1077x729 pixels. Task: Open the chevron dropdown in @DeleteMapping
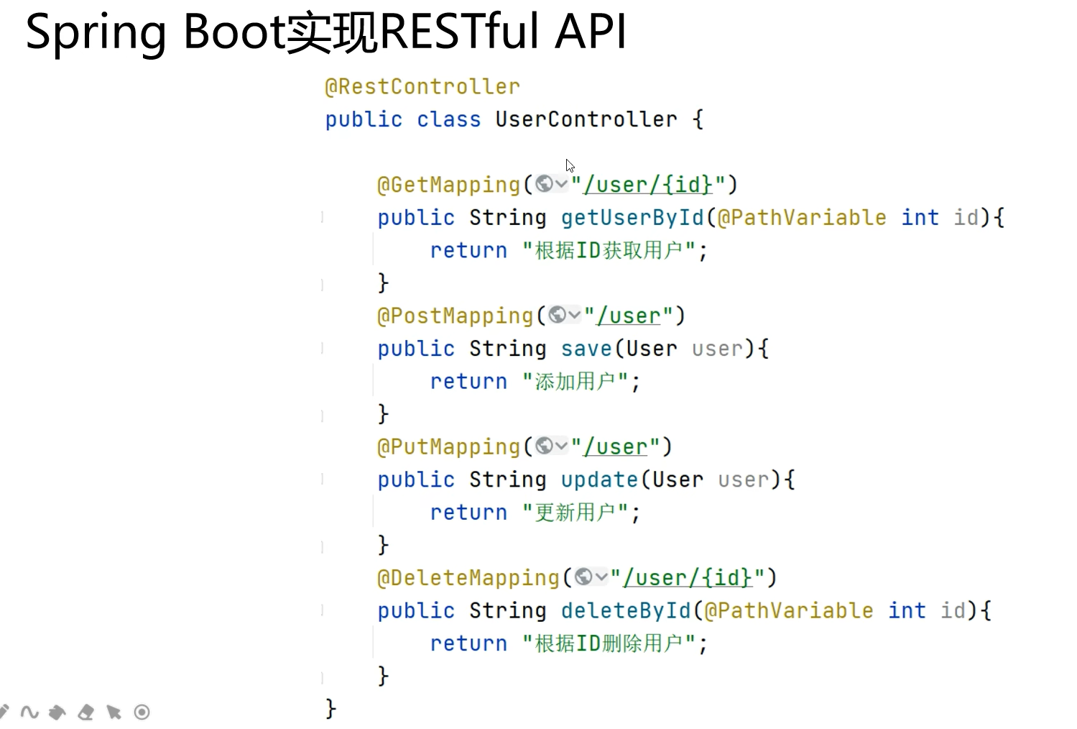pos(601,577)
